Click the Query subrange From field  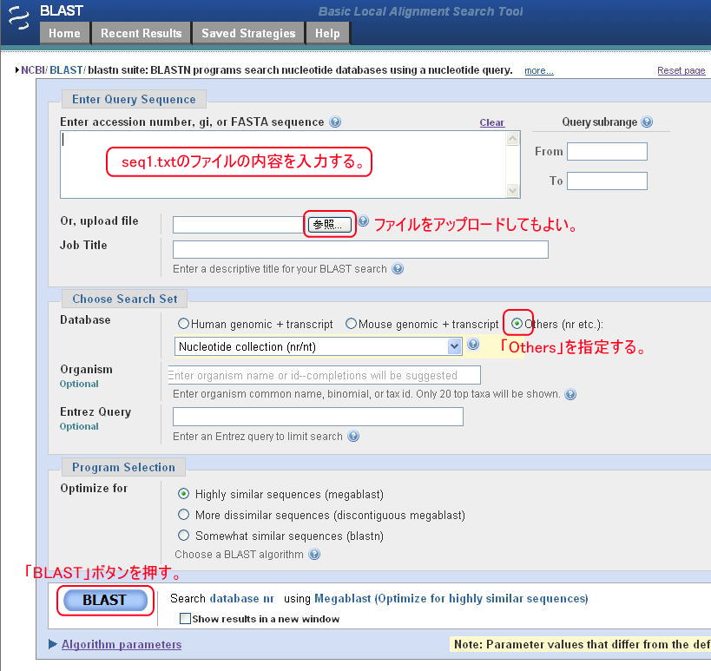[x=607, y=151]
